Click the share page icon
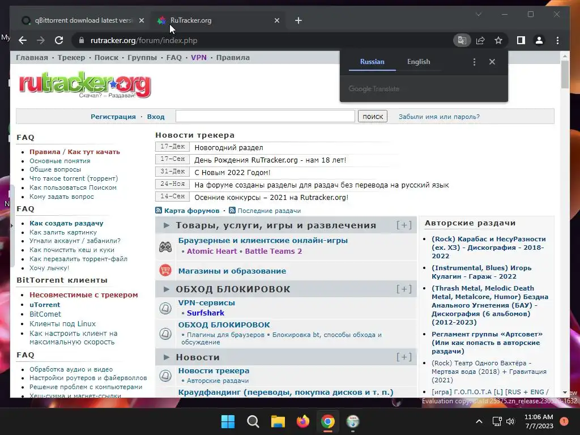 click(480, 40)
